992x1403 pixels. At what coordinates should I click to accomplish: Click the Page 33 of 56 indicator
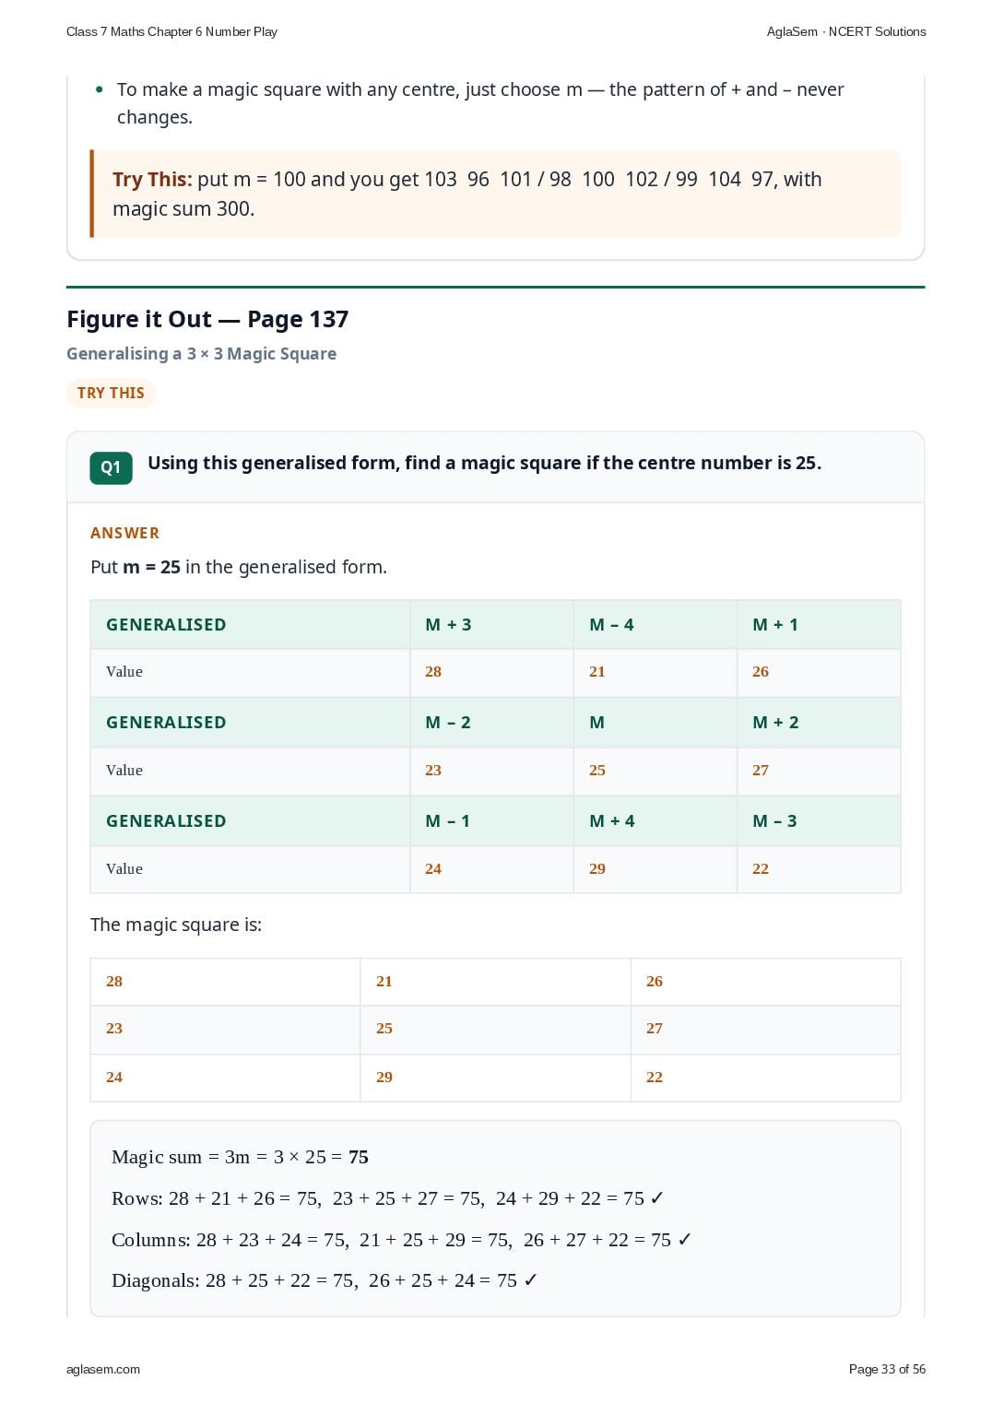pos(887,1369)
